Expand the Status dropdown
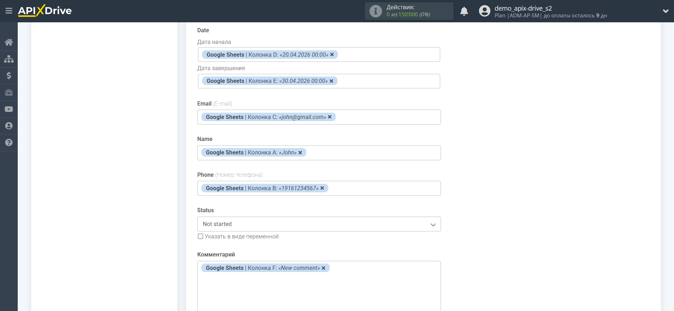This screenshot has width=674, height=311. pos(319,224)
